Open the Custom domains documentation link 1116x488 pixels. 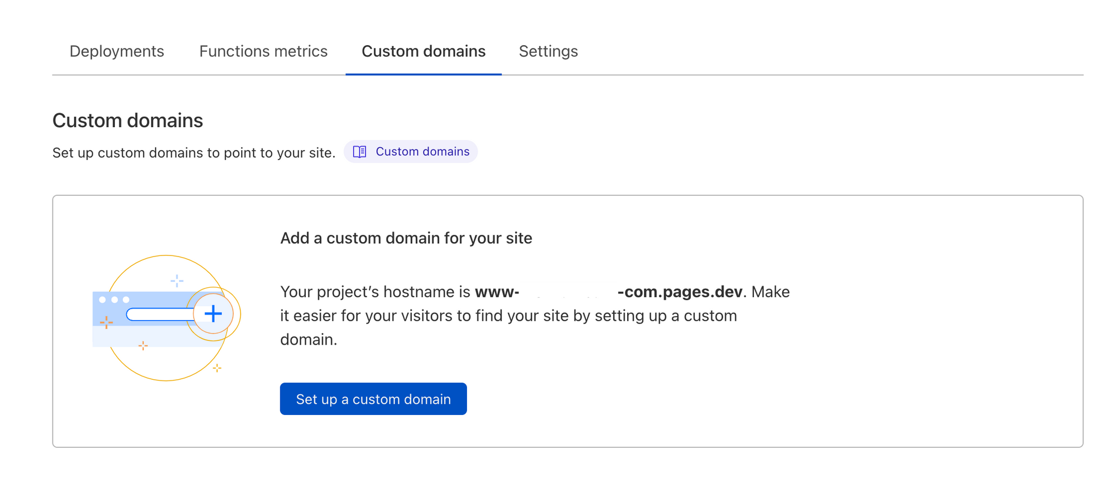411,152
